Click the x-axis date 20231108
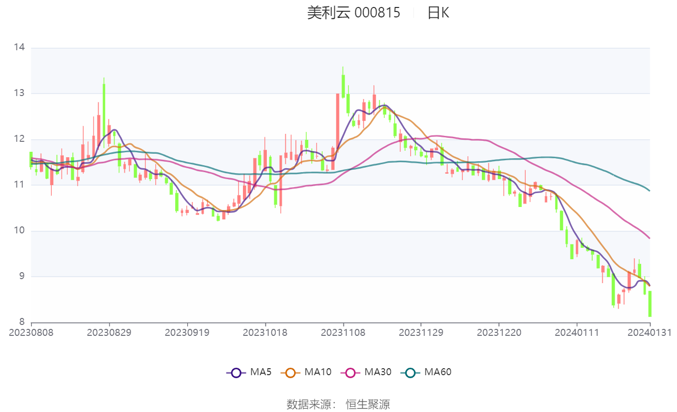677x412 pixels. point(343,332)
